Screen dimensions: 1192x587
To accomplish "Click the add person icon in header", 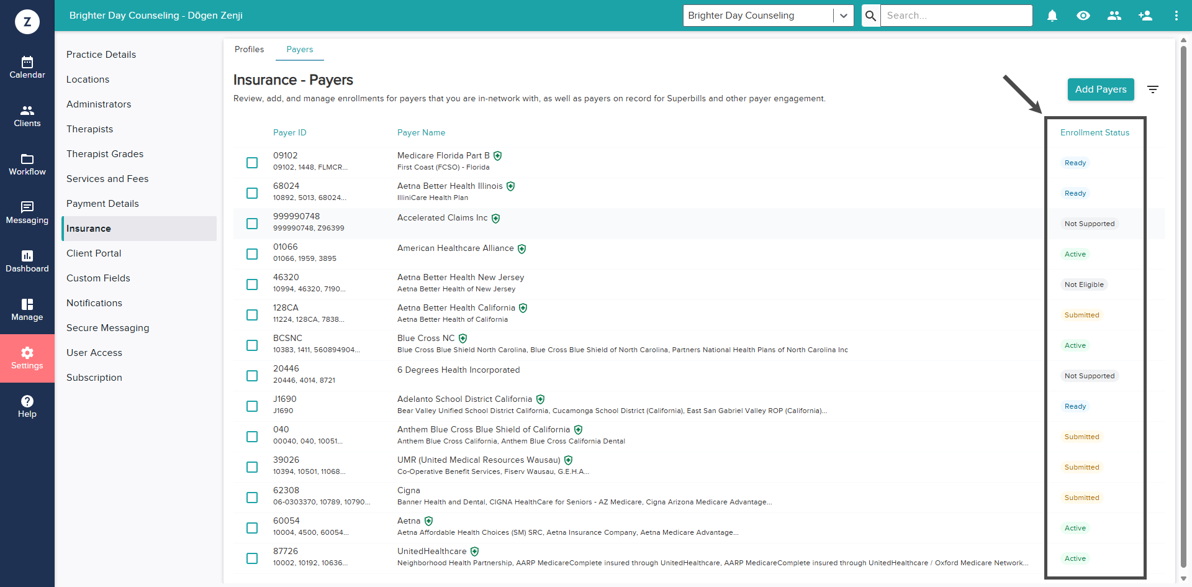I will coord(1145,16).
